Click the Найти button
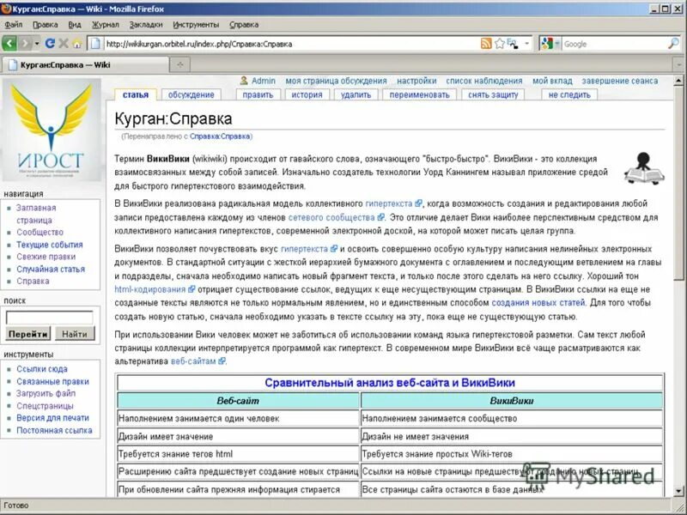The image size is (687, 515). pyautogui.click(x=75, y=334)
